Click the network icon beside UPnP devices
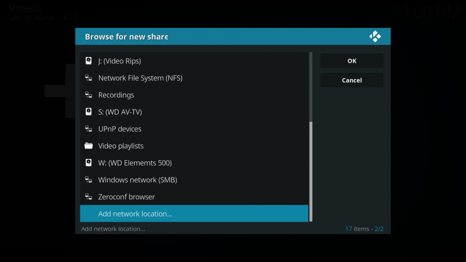 pyautogui.click(x=89, y=129)
